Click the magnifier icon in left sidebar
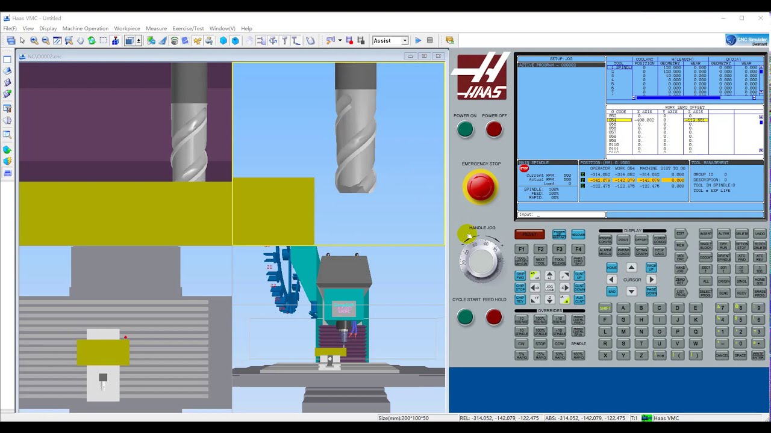 point(7,135)
